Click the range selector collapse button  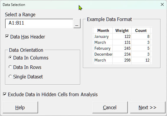pyautogui.click(x=77, y=23)
